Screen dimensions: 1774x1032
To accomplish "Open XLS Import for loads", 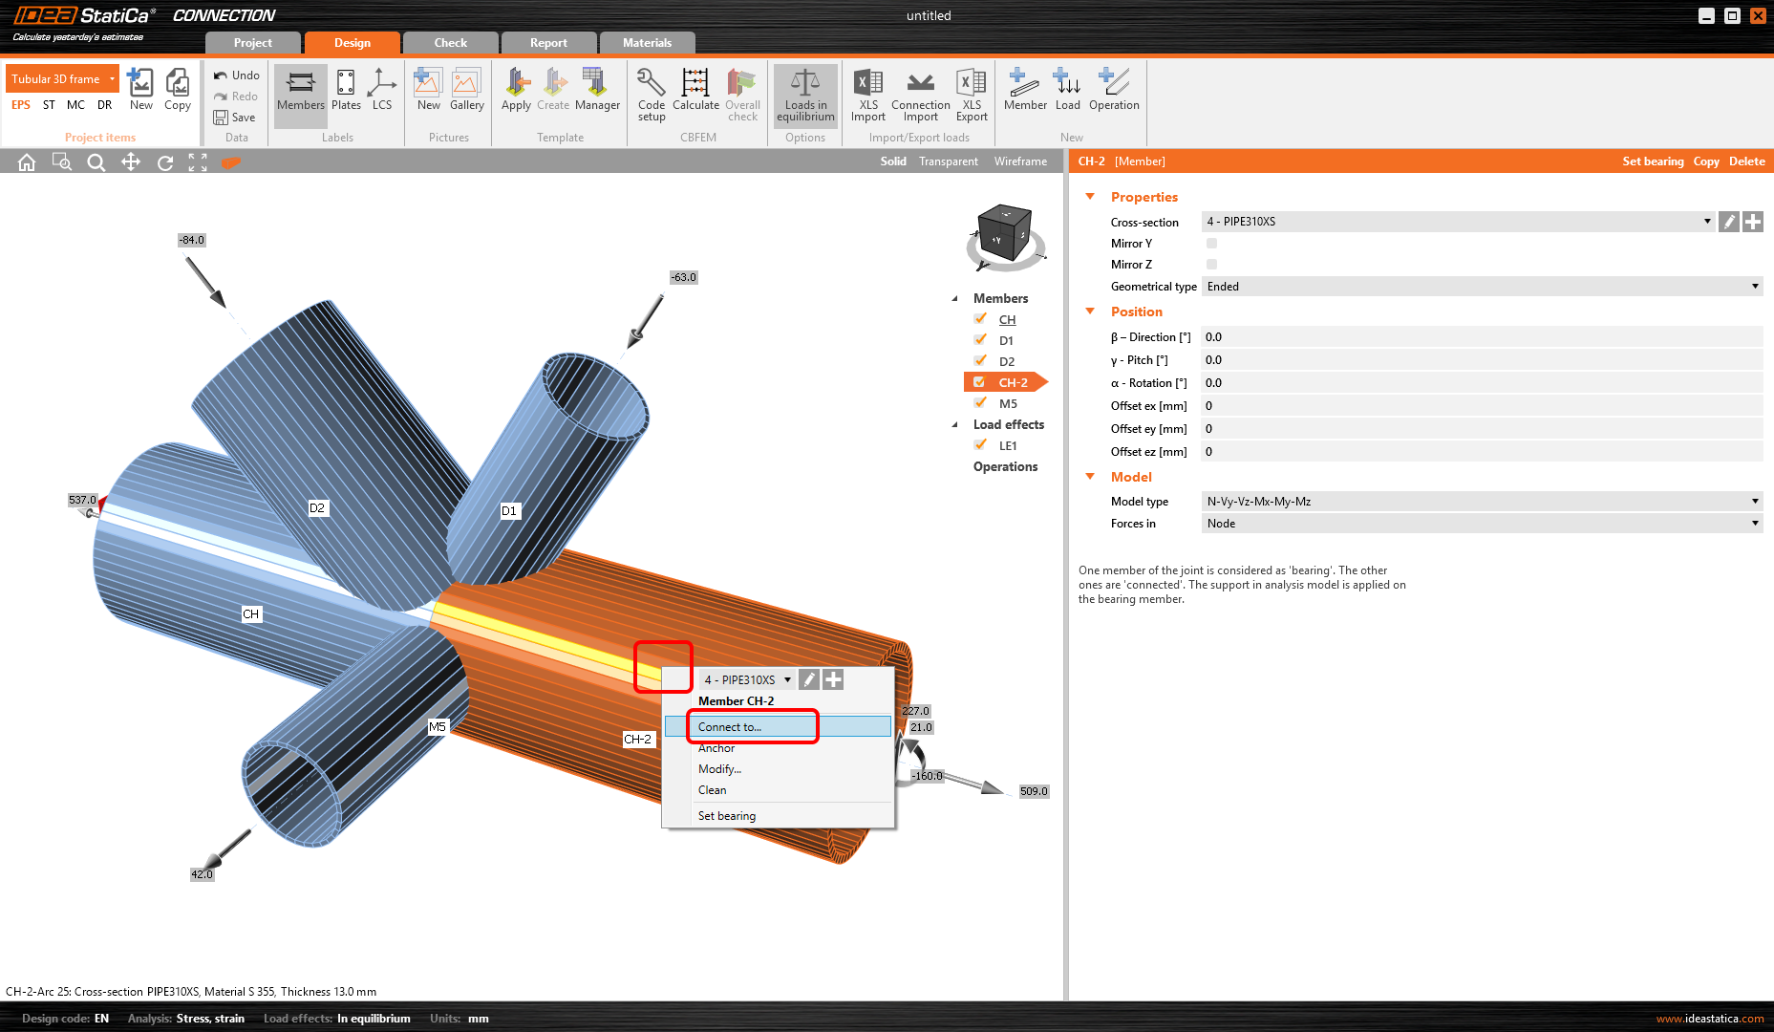I will tap(867, 93).
